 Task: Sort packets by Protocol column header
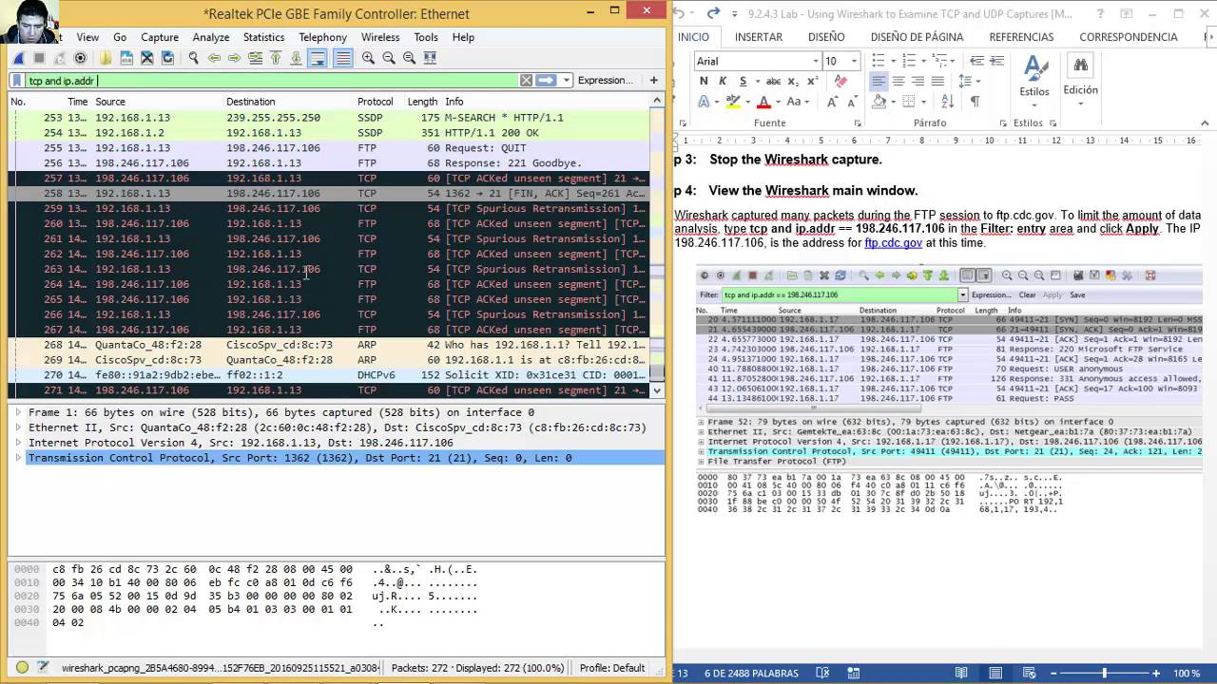[376, 102]
